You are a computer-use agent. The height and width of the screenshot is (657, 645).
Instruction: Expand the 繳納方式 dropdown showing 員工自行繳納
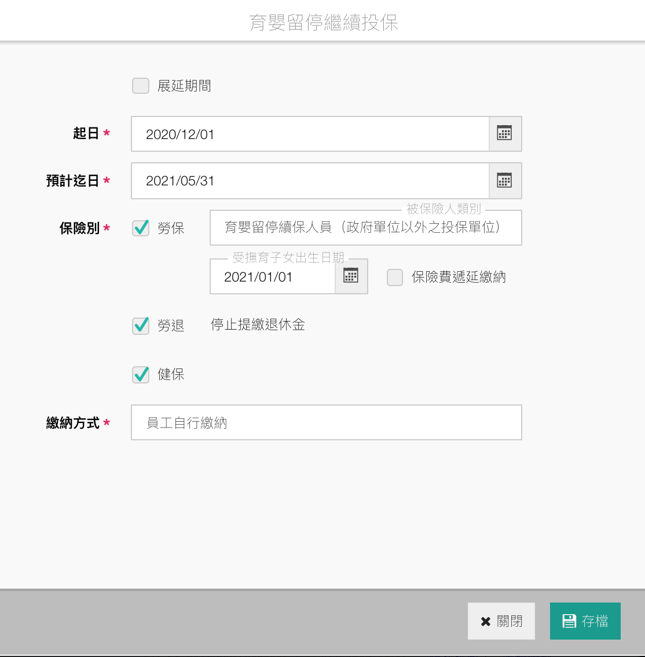(x=326, y=422)
